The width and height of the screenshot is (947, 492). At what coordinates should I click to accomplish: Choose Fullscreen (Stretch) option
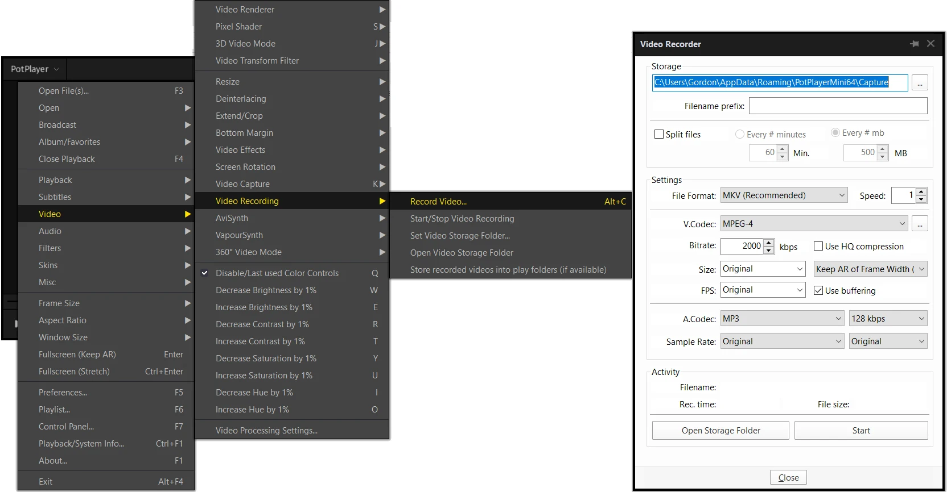[x=106, y=372]
